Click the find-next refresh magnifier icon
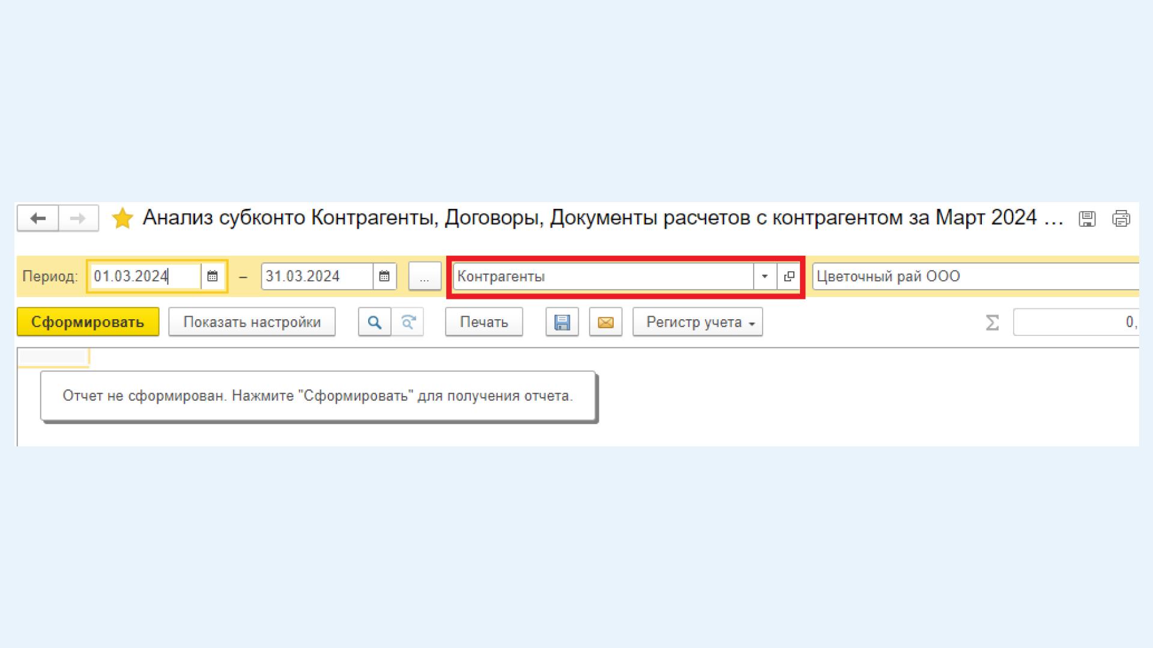Viewport: 1153px width, 648px height. (408, 322)
